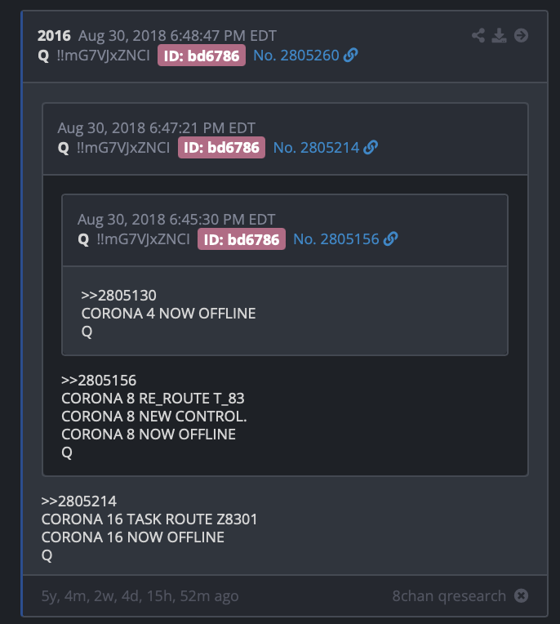560x624 pixels.
Task: Click the ID: bd6786 badge in top header
Action: click(x=202, y=56)
